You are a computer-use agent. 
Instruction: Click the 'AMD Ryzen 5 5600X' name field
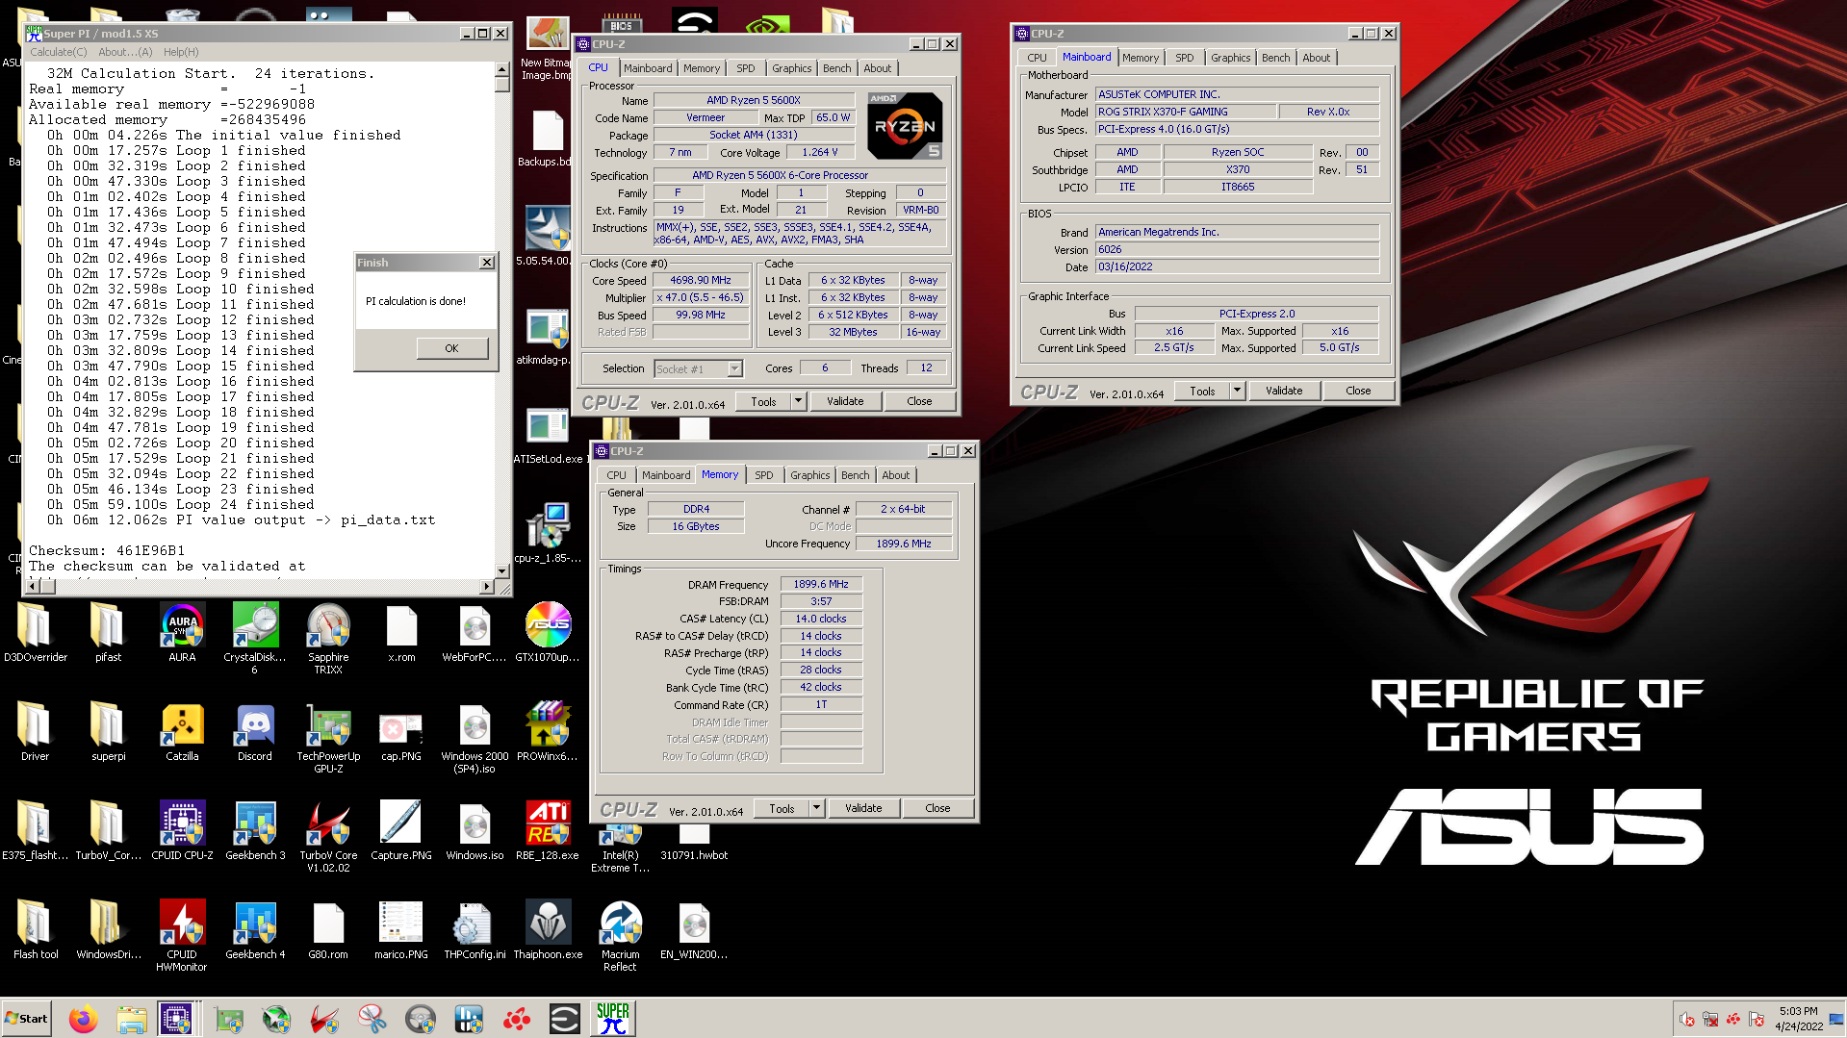[x=754, y=100]
